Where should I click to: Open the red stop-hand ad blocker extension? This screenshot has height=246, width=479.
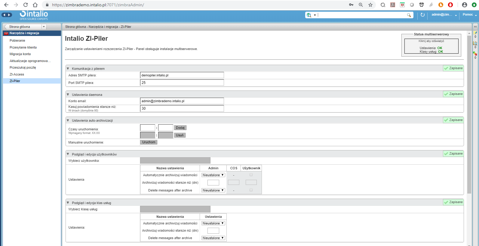tap(450, 5)
